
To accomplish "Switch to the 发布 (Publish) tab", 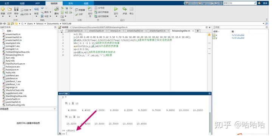I will (x=71, y=3).
